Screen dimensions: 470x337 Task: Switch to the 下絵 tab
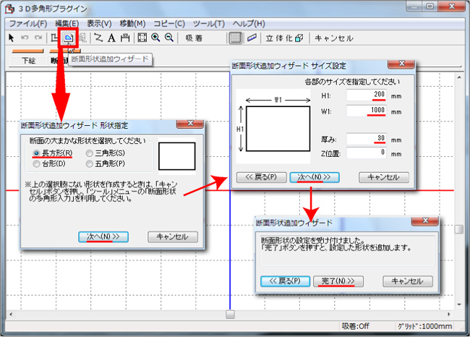click(x=28, y=61)
